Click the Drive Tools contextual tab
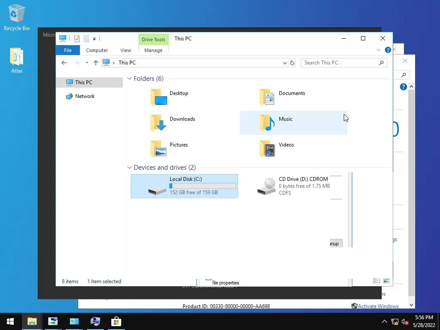This screenshot has height=330, width=440. tap(153, 40)
